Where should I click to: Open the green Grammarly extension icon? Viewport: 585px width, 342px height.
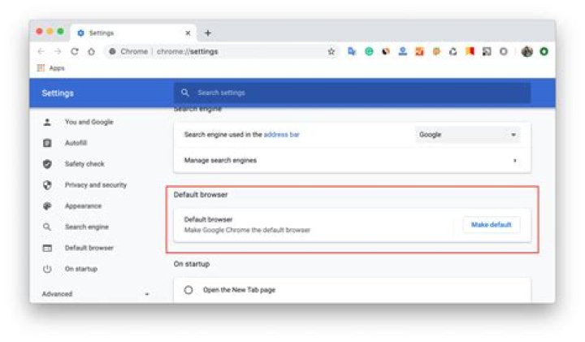click(x=369, y=51)
